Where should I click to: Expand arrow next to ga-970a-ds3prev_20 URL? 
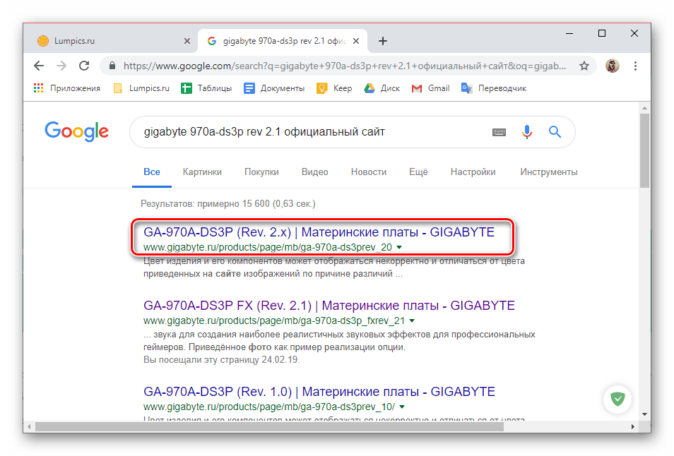[399, 247]
